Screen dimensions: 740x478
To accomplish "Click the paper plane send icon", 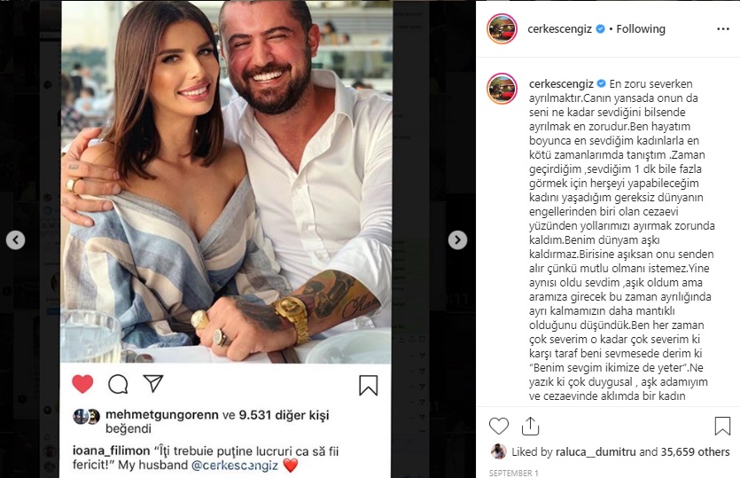I will [153, 383].
